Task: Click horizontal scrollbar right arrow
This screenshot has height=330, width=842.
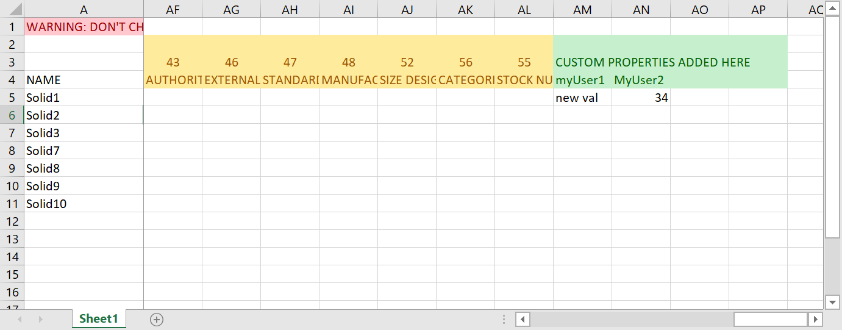Action: [815, 319]
